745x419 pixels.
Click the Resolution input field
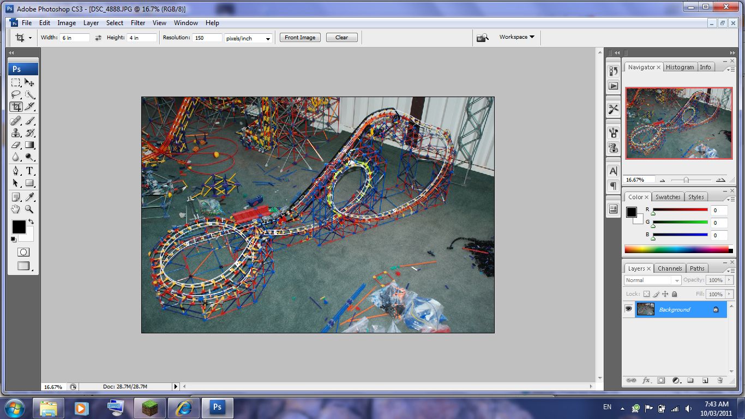tap(207, 38)
